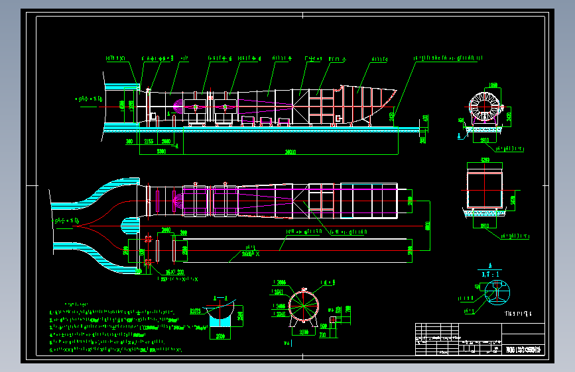Viewport: 575px width, 372px height.
Task: Click the R1575 radius label
Action: 196,312
